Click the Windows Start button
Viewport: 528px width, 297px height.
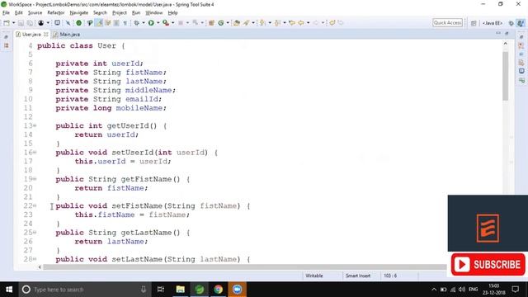coord(9,290)
